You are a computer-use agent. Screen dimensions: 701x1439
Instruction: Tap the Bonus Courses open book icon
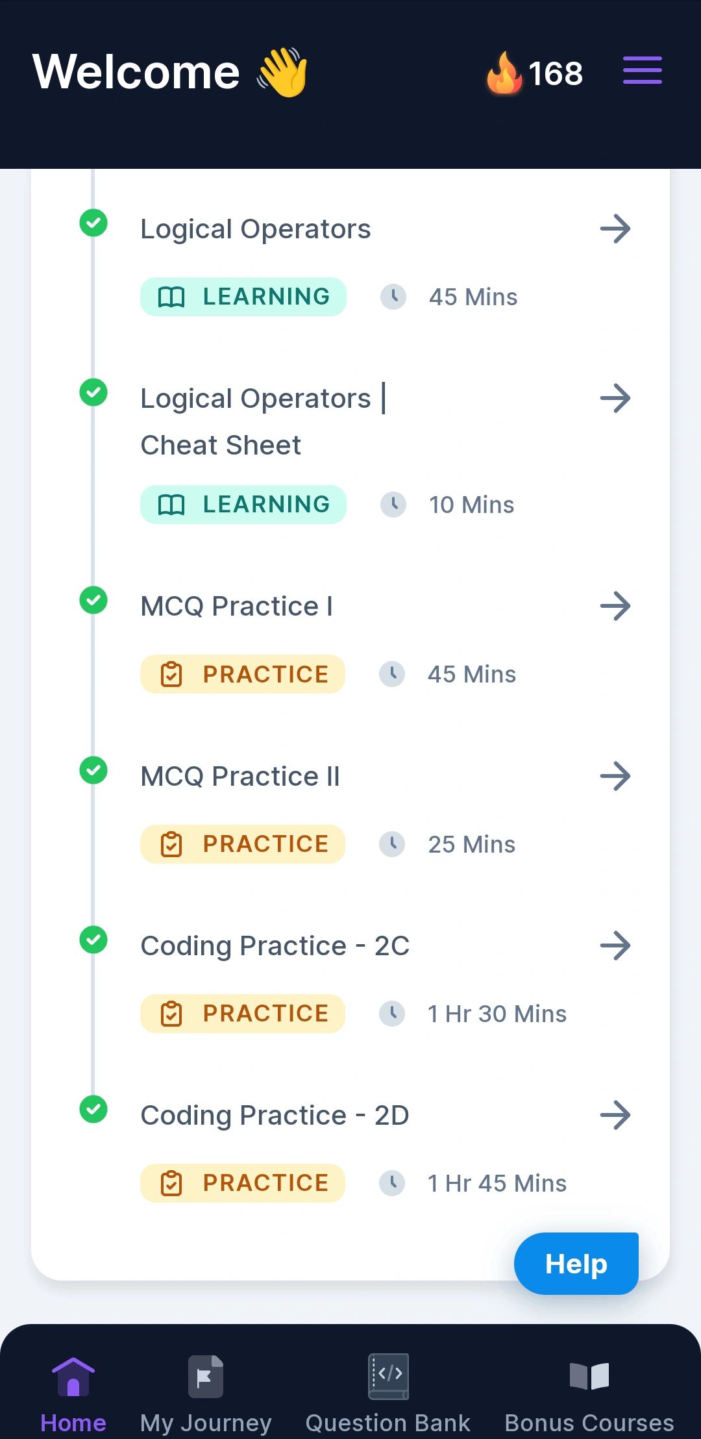click(589, 1376)
